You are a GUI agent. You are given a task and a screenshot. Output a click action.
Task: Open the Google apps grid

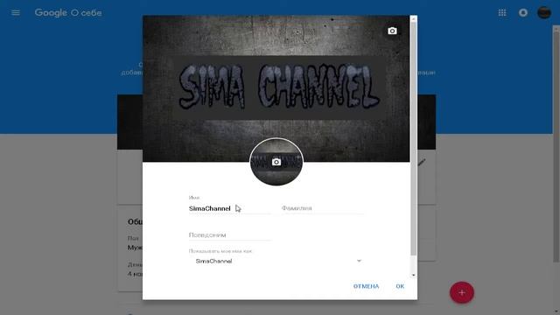point(502,13)
